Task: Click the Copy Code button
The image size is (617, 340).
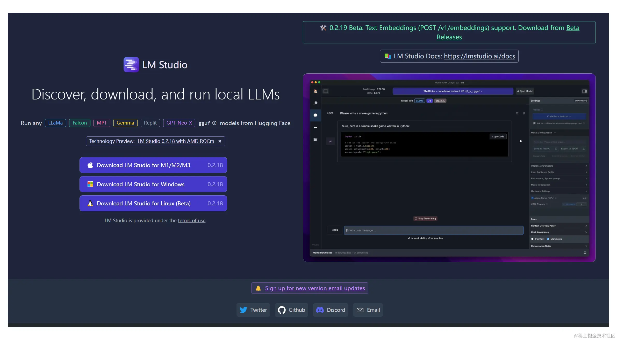Action: (x=498, y=137)
